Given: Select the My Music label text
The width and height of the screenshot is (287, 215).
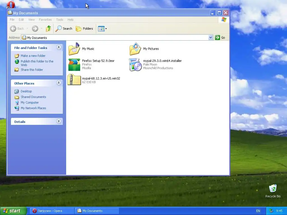Looking at the screenshot, I should coord(88,49).
